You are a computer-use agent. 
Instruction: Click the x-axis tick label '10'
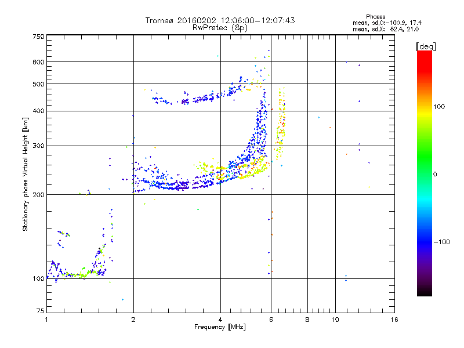[x=335, y=320]
